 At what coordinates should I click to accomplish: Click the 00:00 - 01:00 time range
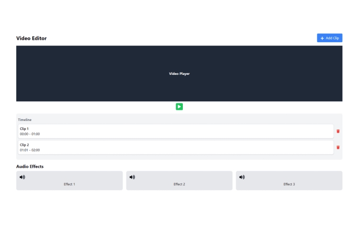pyautogui.click(x=30, y=134)
